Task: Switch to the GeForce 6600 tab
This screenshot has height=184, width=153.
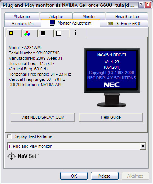Action: click(124, 23)
